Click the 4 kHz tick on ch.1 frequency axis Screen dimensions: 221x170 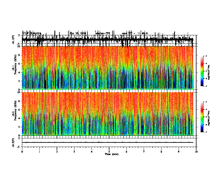[x=20, y=72]
